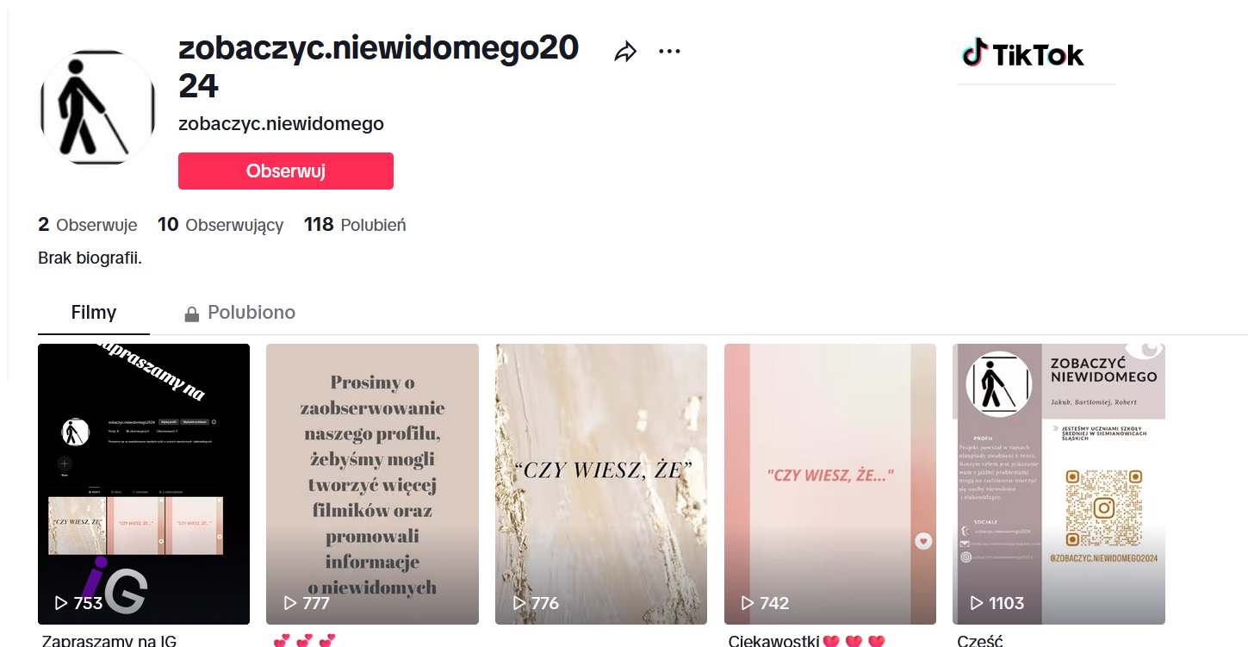This screenshot has height=647, width=1248.
Task: Follow the account with Obserwuj button
Action: [x=286, y=171]
